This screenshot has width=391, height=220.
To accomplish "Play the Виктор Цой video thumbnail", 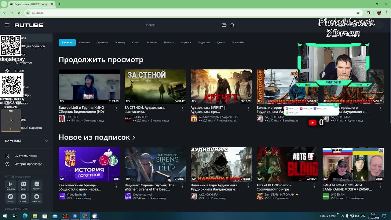I will [89, 86].
